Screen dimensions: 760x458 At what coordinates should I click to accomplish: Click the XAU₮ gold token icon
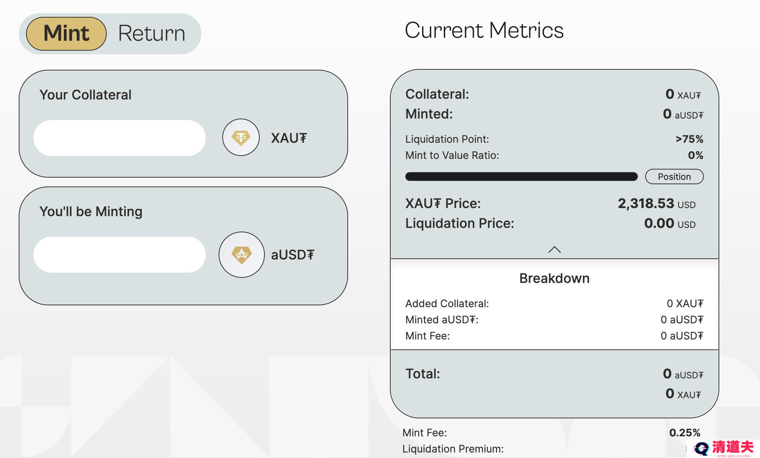tap(241, 137)
